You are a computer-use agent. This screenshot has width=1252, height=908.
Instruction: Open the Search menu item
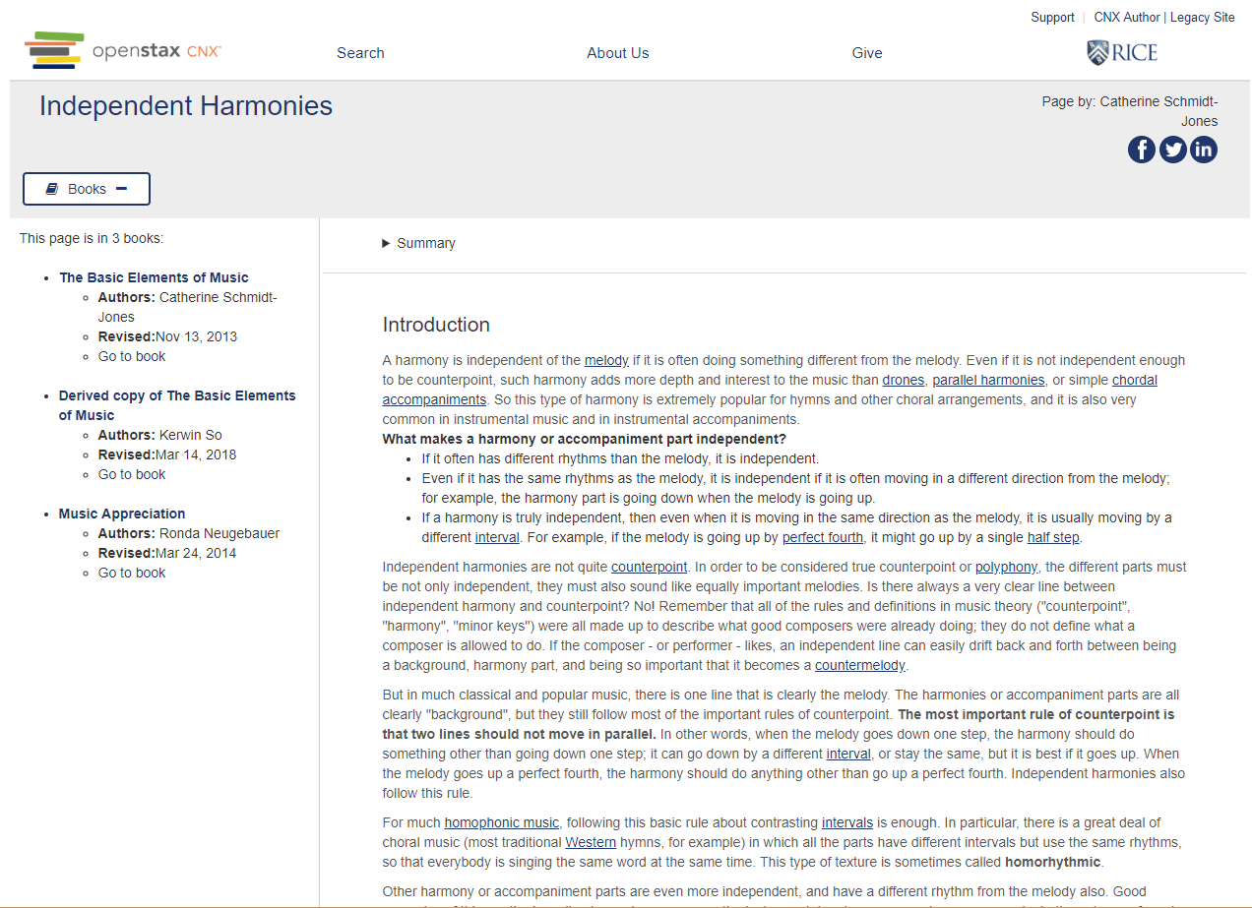coord(360,52)
